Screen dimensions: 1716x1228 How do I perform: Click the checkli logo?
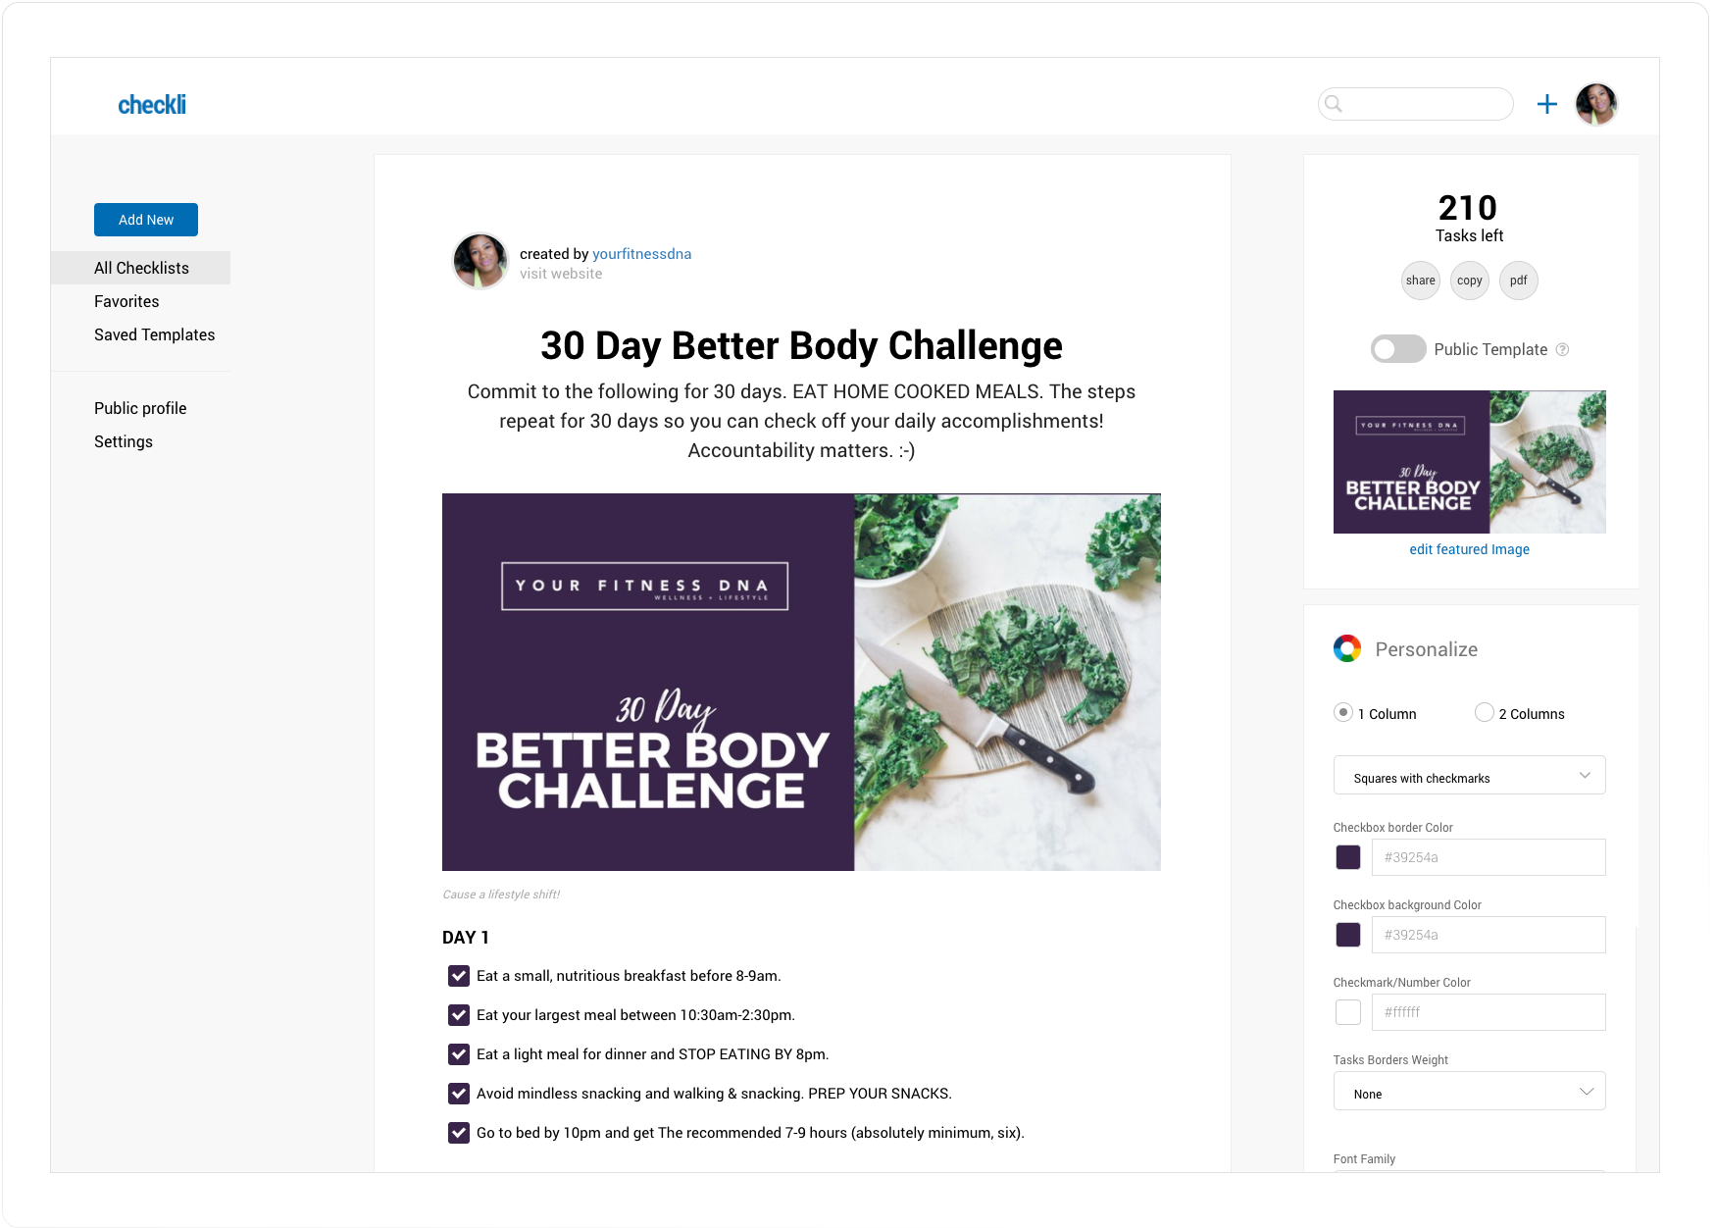(152, 105)
